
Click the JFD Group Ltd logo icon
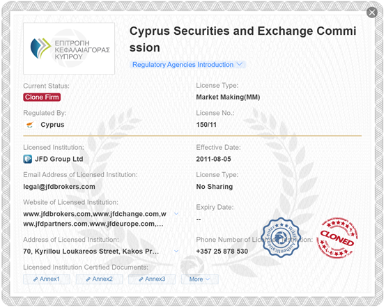coord(28,159)
